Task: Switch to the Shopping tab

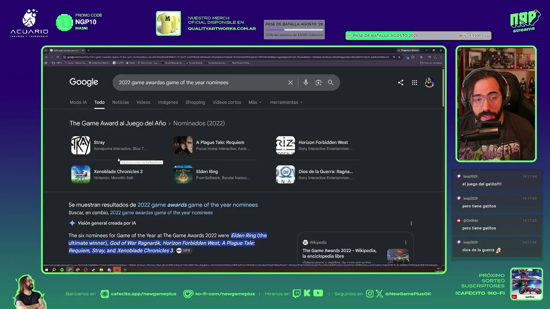Action: click(195, 102)
